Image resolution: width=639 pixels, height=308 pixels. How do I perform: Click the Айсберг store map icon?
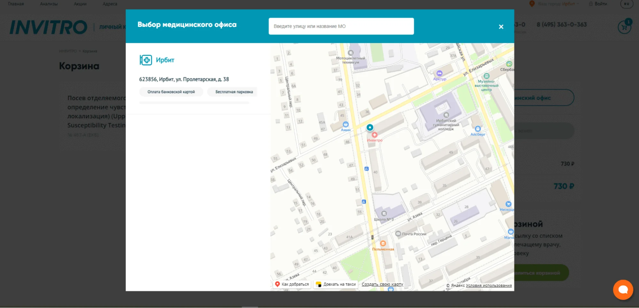tap(478, 129)
